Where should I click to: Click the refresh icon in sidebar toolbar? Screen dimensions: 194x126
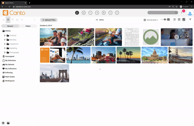click(22, 20)
